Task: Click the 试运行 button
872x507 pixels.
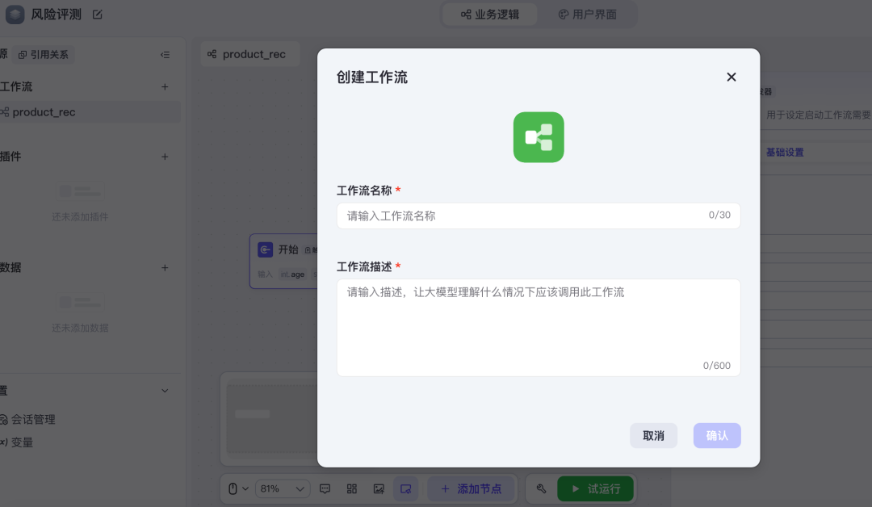Action: [596, 488]
